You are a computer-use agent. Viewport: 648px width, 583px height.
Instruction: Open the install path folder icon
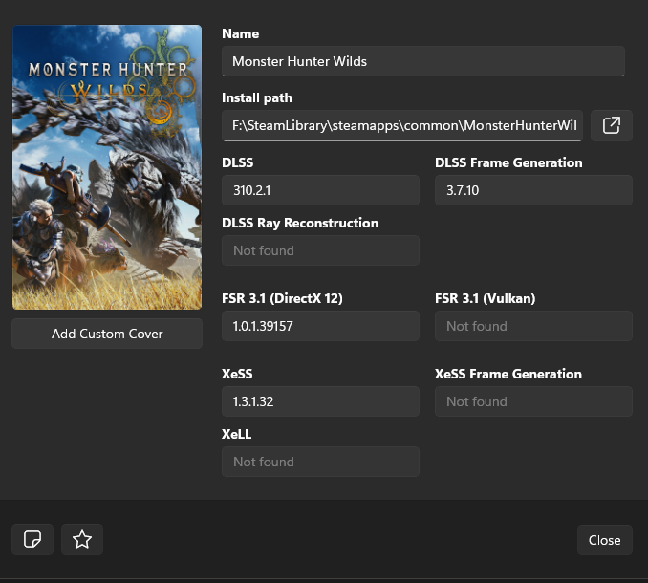[612, 125]
